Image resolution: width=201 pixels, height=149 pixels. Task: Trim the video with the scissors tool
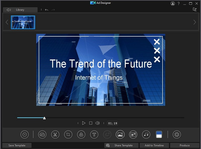click(x=55, y=134)
